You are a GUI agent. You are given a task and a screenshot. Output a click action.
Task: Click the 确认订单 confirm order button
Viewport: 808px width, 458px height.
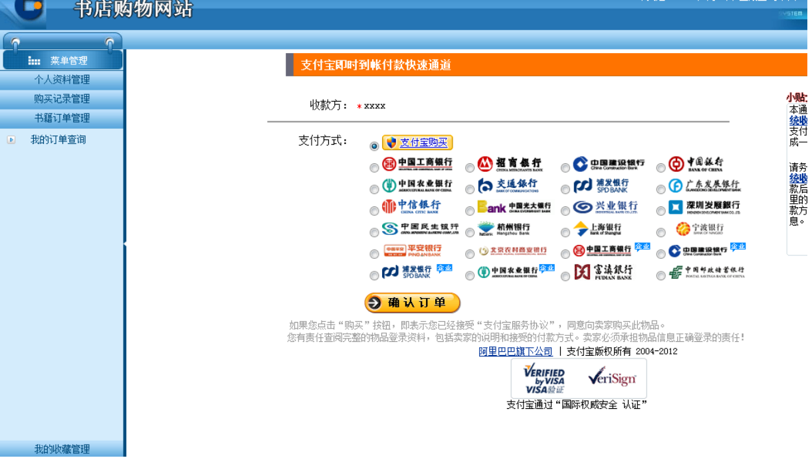412,303
